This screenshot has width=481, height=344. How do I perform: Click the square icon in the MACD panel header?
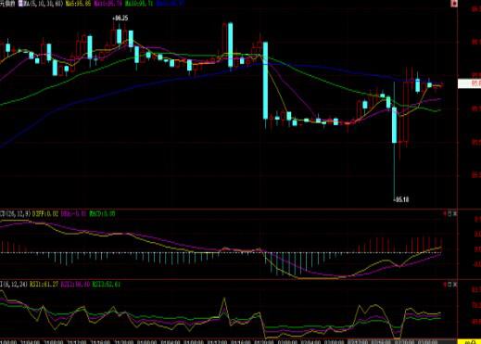coord(450,213)
